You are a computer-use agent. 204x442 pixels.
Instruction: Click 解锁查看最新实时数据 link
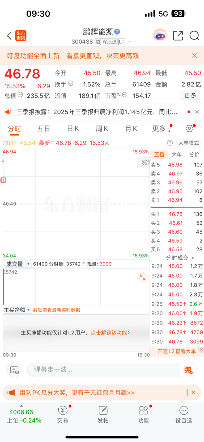(57, 310)
